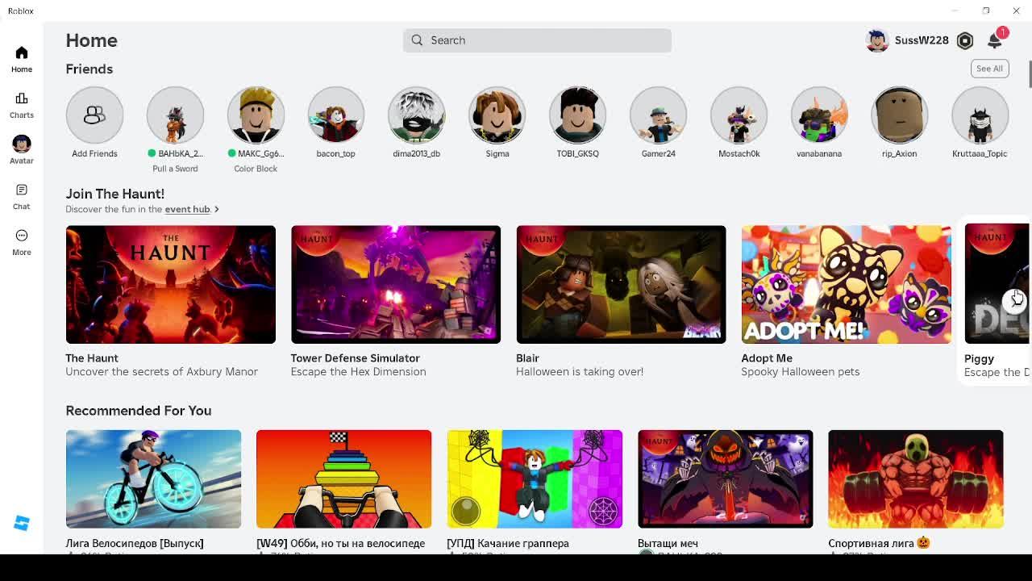Image resolution: width=1032 pixels, height=581 pixels.
Task: Open Обби на велосипеде game thumbnail
Action: pos(344,479)
